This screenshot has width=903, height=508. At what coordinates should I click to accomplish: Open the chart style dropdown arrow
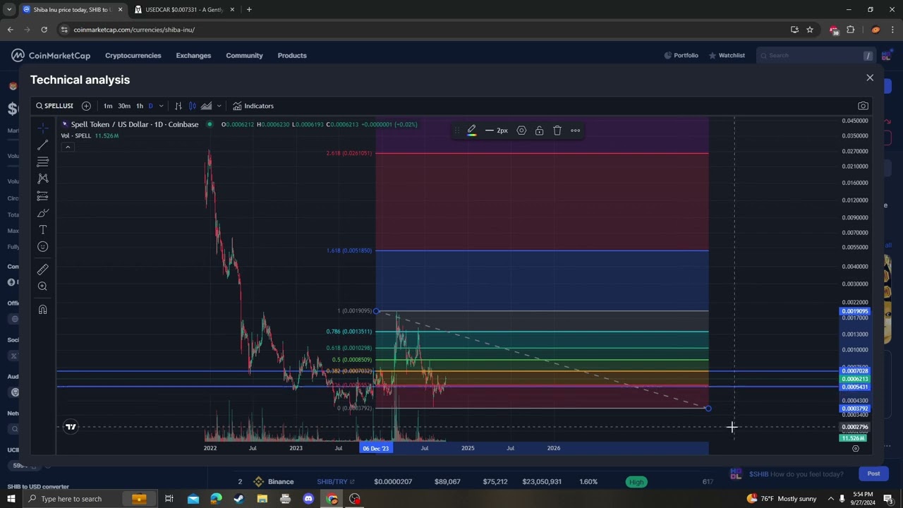click(x=219, y=106)
